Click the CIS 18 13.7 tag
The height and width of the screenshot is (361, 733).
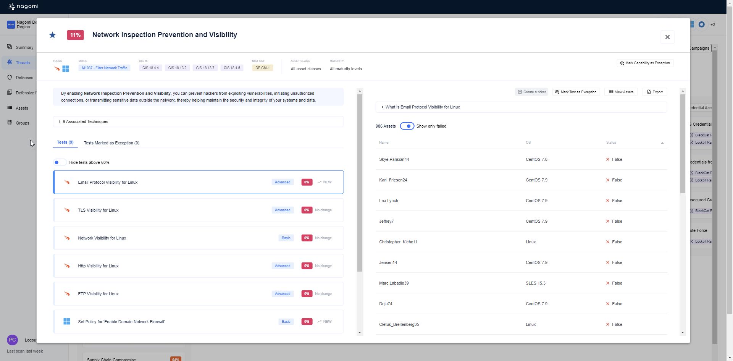pyautogui.click(x=205, y=68)
